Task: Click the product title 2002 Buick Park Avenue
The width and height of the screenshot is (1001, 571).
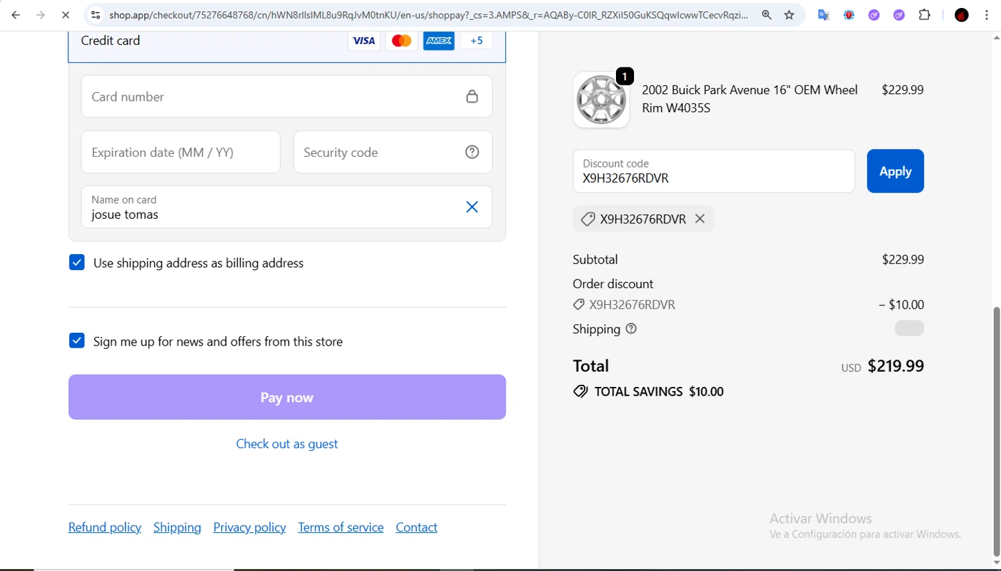Action: 749,99
